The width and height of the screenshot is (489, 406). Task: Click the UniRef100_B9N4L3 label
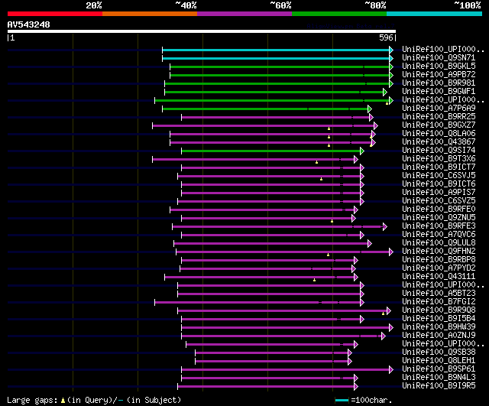point(439,378)
